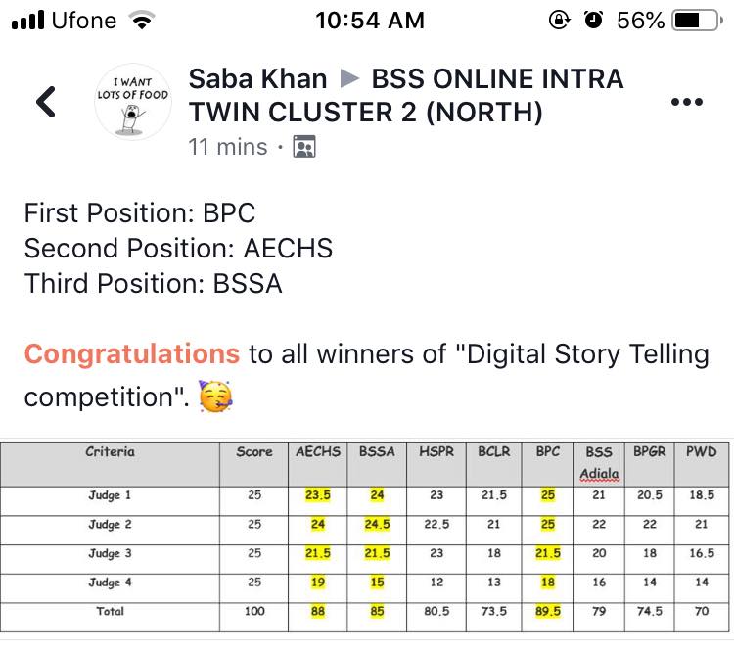This screenshot has height=653, width=734.
Task: Open the BSS ONLINE INTRA TWIN CLUSTER 2 group
Action: (406, 96)
